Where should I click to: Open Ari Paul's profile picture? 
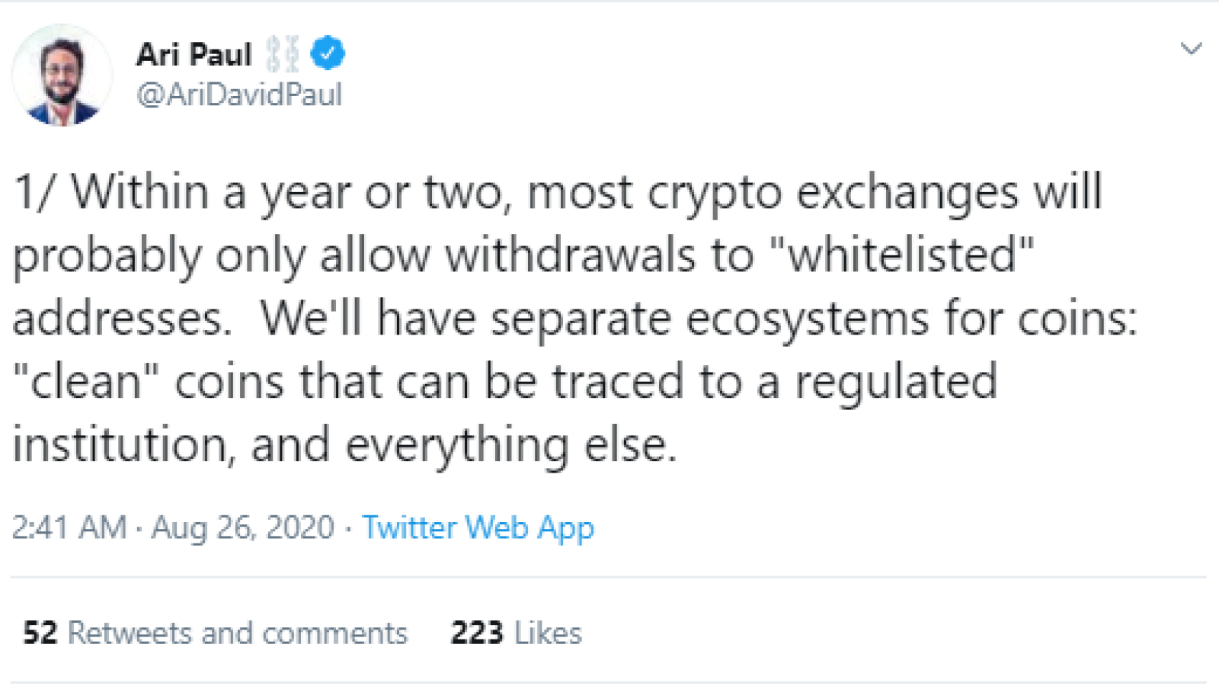tap(62, 75)
